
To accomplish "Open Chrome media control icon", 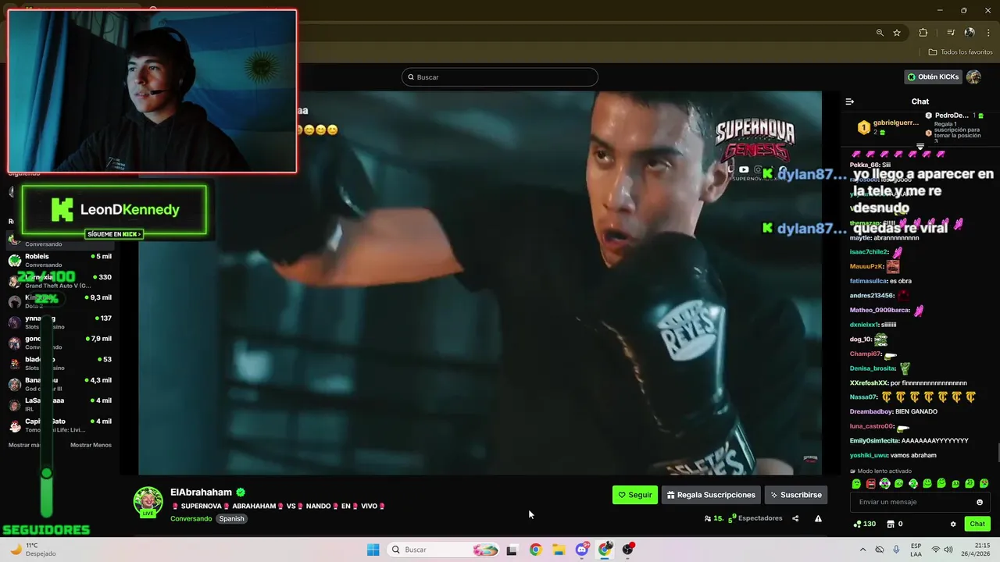I will click(951, 33).
